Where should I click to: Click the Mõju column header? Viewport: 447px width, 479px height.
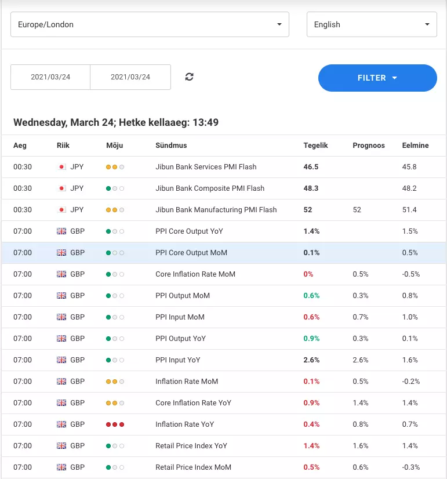point(114,146)
